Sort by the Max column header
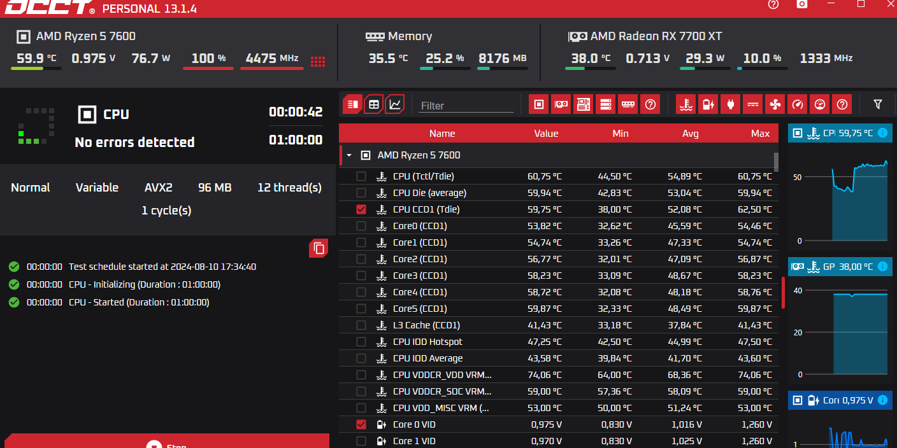Image resolution: width=897 pixels, height=448 pixels. tap(761, 134)
